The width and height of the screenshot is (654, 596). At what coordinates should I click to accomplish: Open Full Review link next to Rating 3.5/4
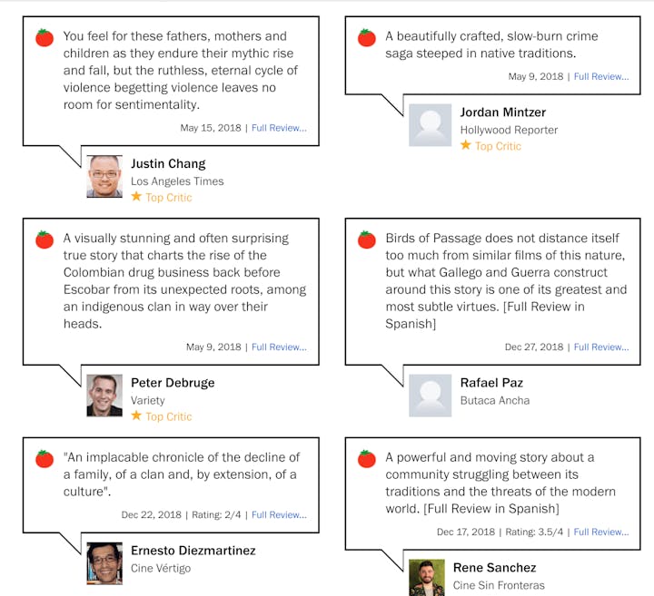point(601,532)
